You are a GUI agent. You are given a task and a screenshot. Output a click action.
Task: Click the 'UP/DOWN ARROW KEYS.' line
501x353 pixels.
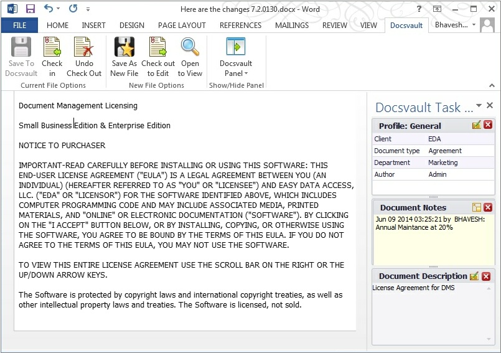(63, 275)
